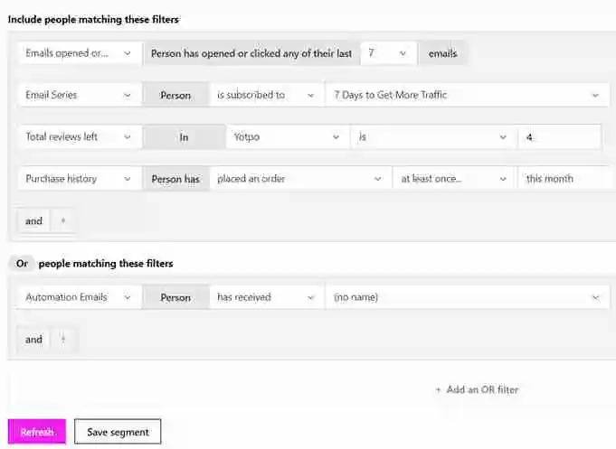Select the '7 Days to Get More Traffic' series dropdown
Screen dimensions: 616x449
tap(467, 95)
